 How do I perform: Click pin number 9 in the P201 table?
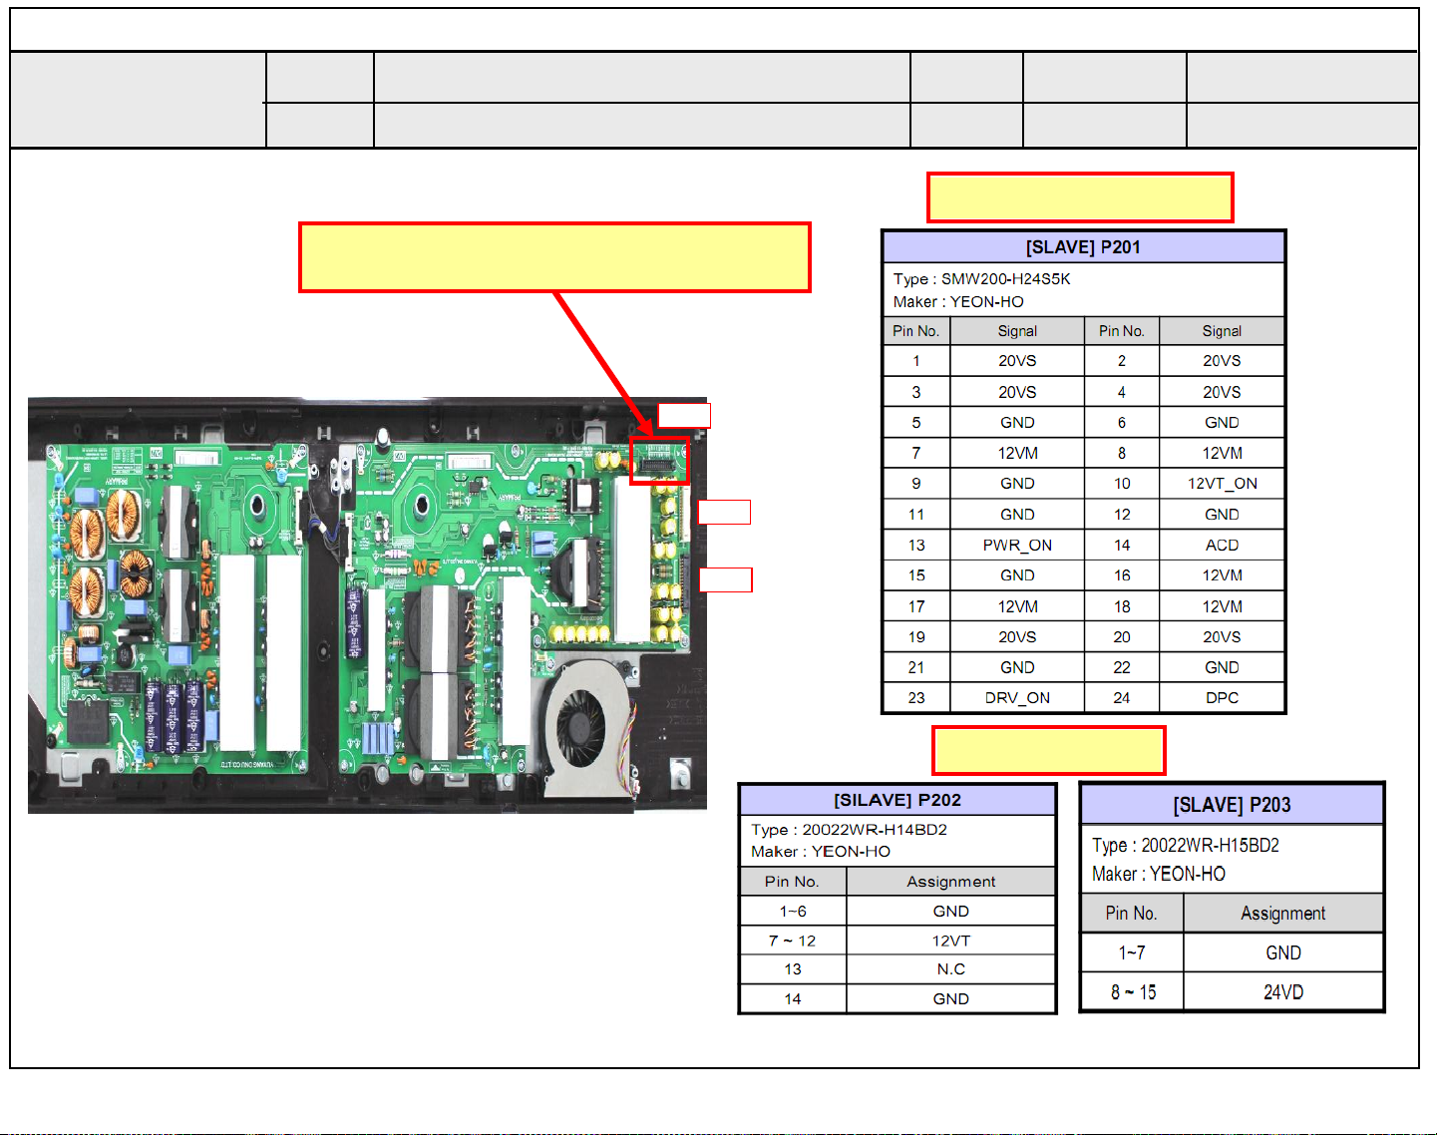(916, 484)
